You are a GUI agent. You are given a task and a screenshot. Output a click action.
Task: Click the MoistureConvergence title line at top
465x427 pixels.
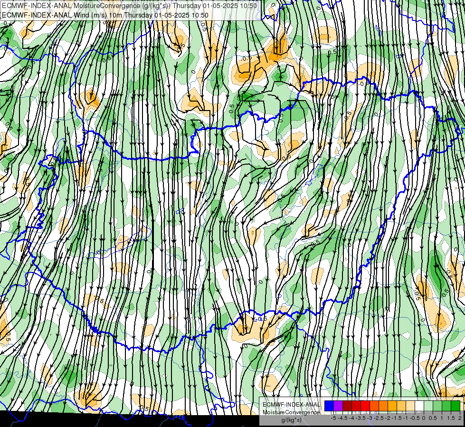[129, 6]
